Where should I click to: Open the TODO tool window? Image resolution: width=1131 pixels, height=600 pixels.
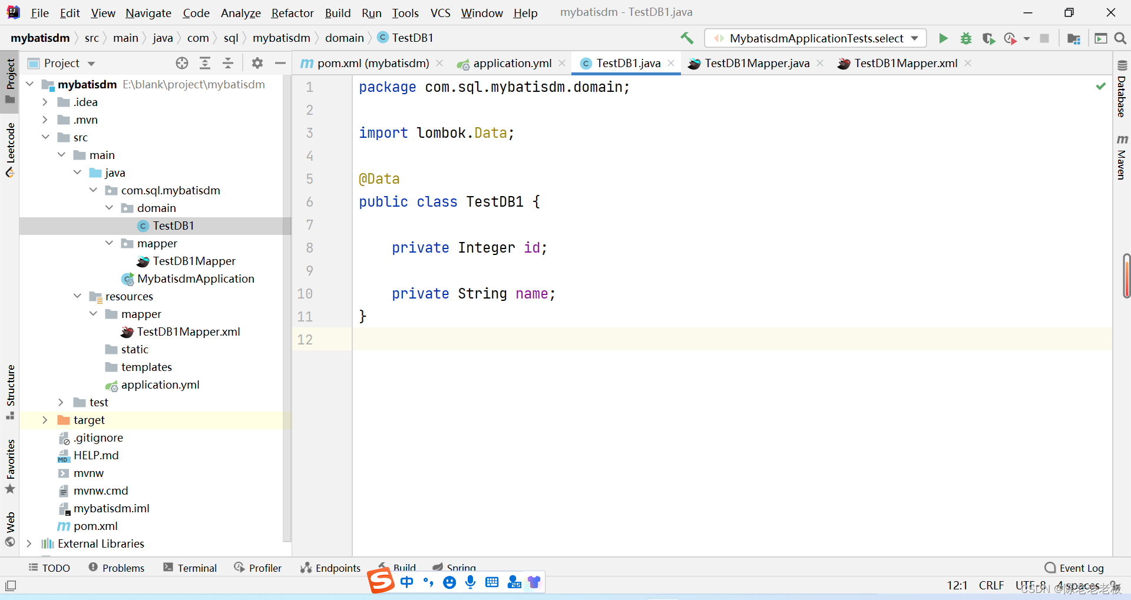click(49, 568)
